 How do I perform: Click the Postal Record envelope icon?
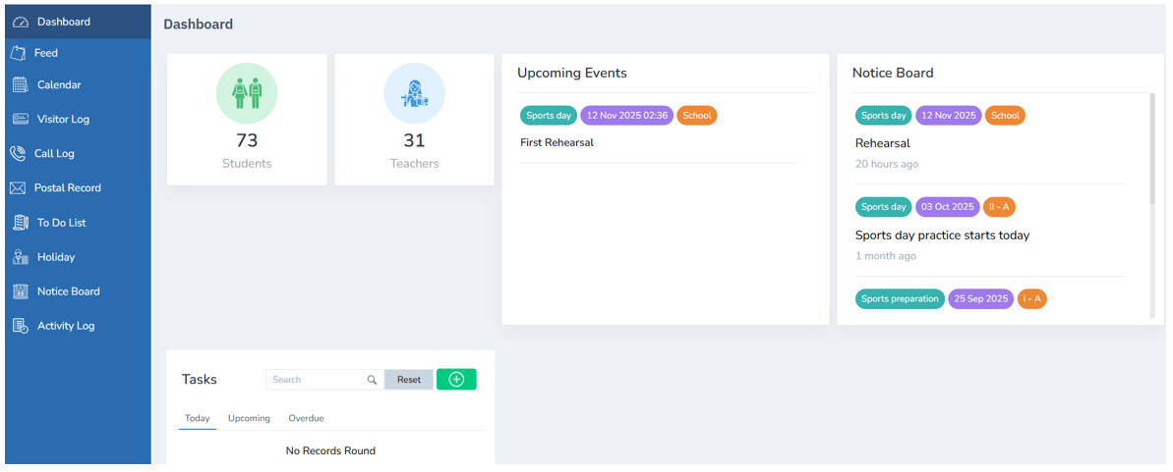(x=17, y=187)
